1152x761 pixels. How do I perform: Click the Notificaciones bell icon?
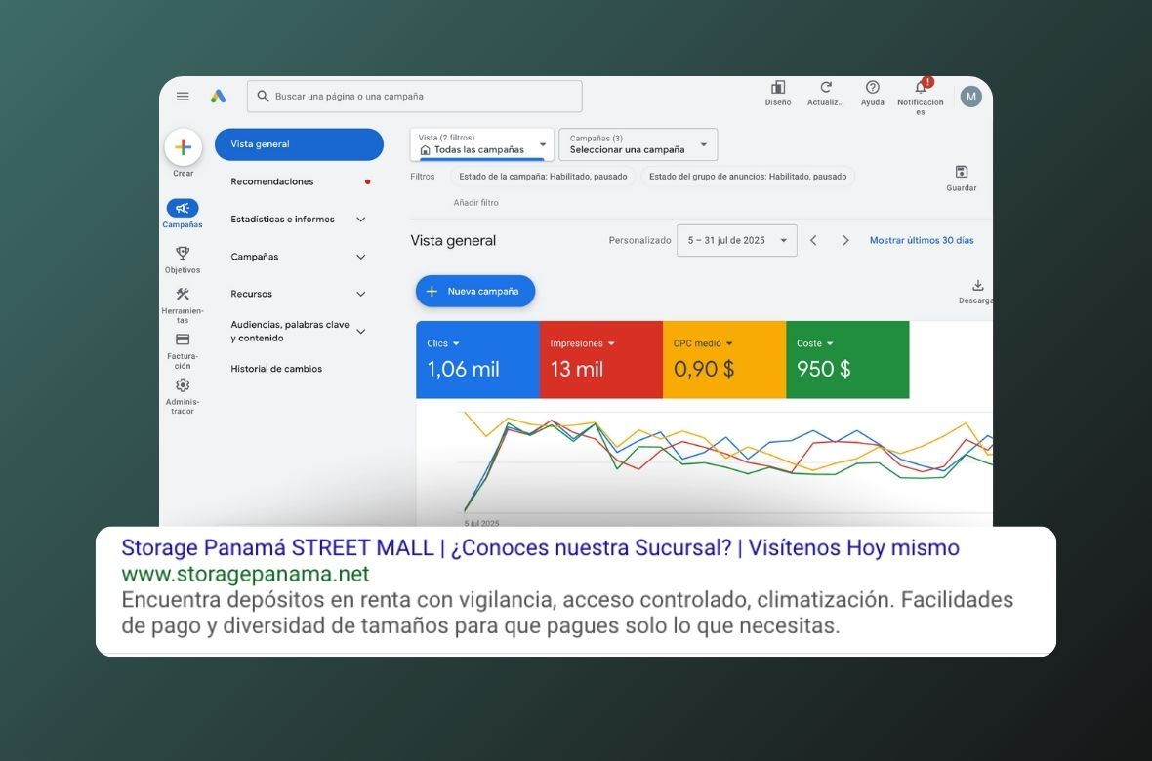pos(920,88)
